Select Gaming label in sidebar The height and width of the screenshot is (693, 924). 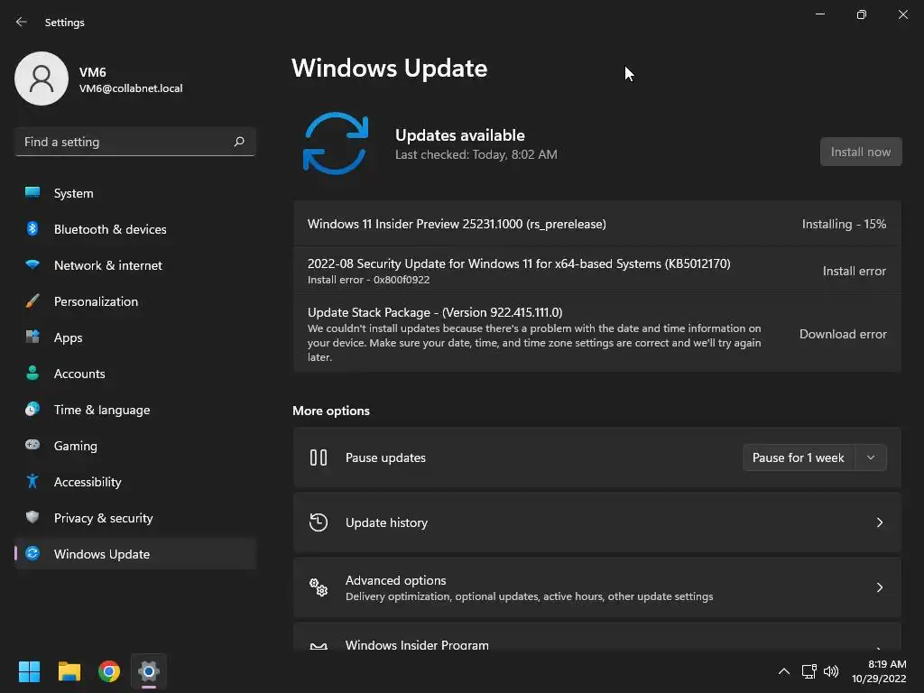click(x=76, y=446)
